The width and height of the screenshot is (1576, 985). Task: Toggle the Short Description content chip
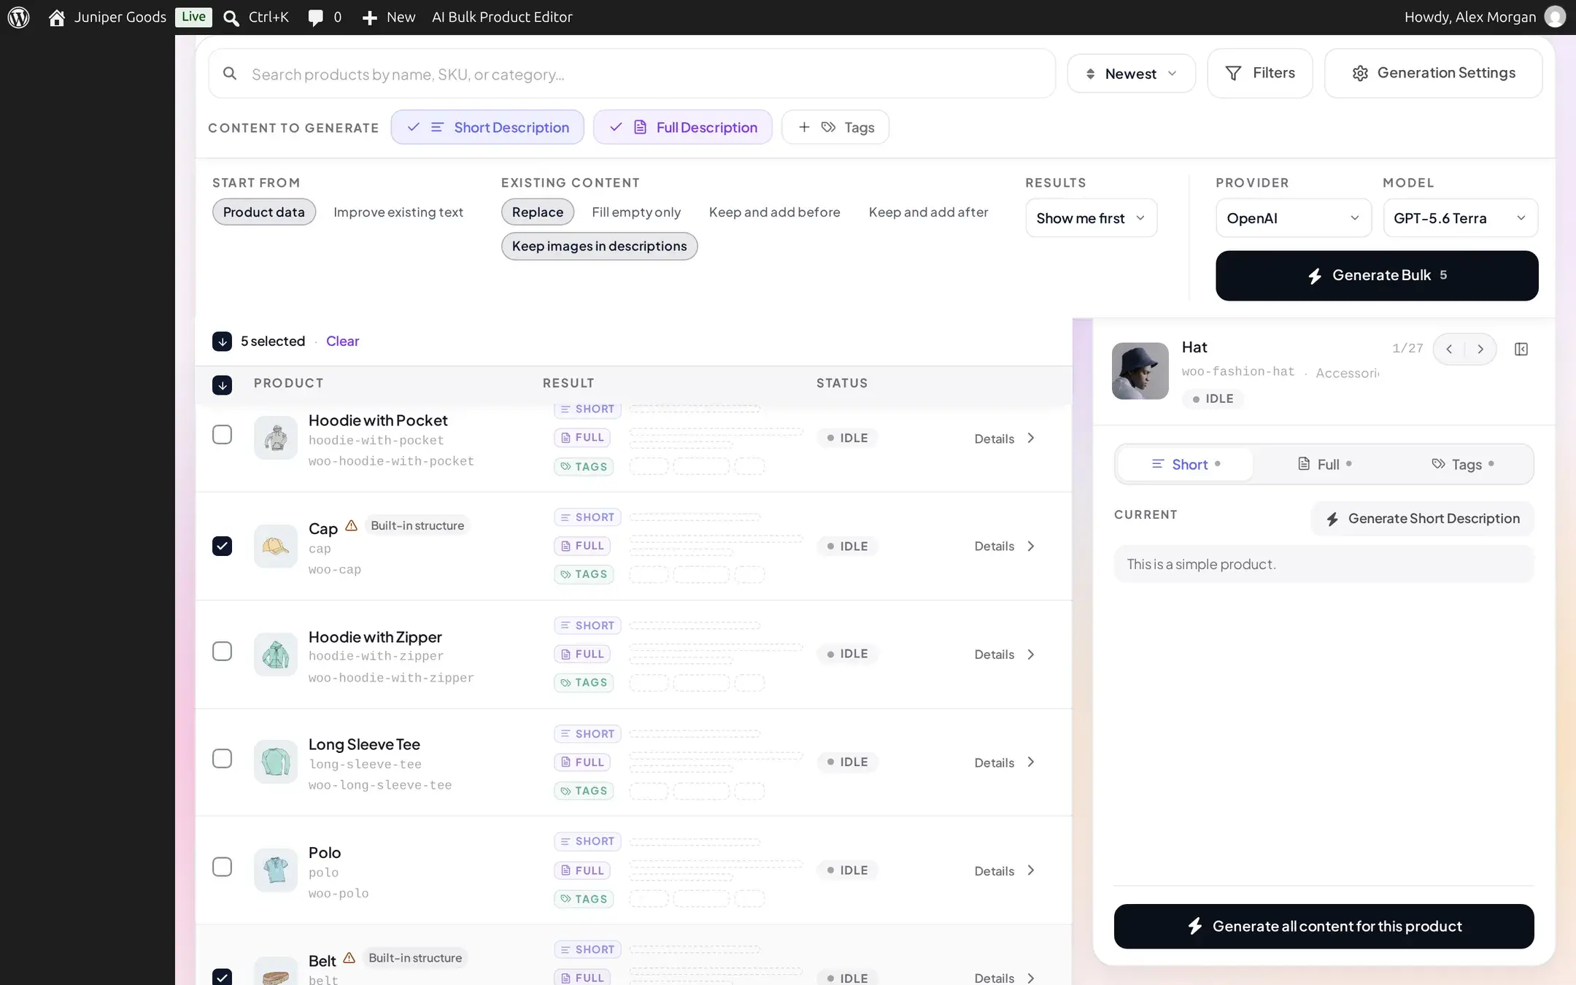487,127
